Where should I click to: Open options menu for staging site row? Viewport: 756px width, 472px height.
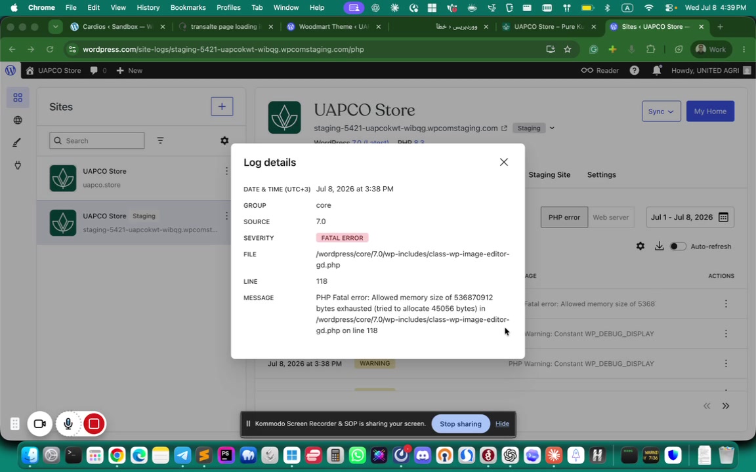[226, 216]
